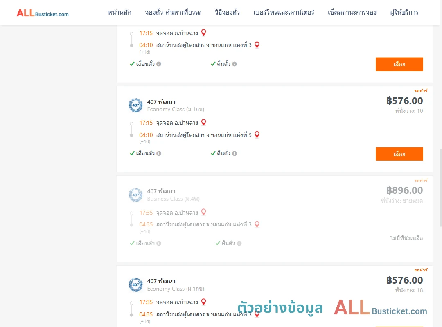The height and width of the screenshot is (327, 442).
Task: Click ที่นั่งว่าง: 10 text
Action: [409, 111]
